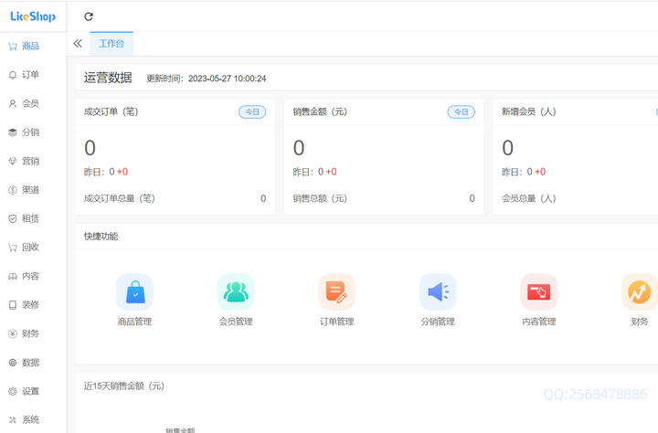Click 近15天销售金额（元） chart title
The height and width of the screenshot is (433, 658).
(x=124, y=386)
